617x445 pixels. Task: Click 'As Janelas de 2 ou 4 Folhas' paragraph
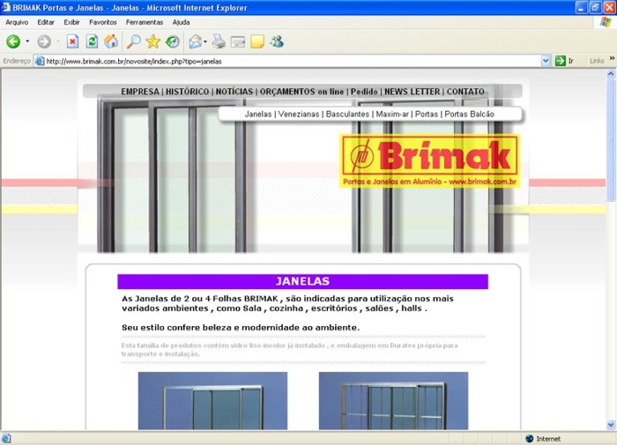pyautogui.click(x=287, y=303)
